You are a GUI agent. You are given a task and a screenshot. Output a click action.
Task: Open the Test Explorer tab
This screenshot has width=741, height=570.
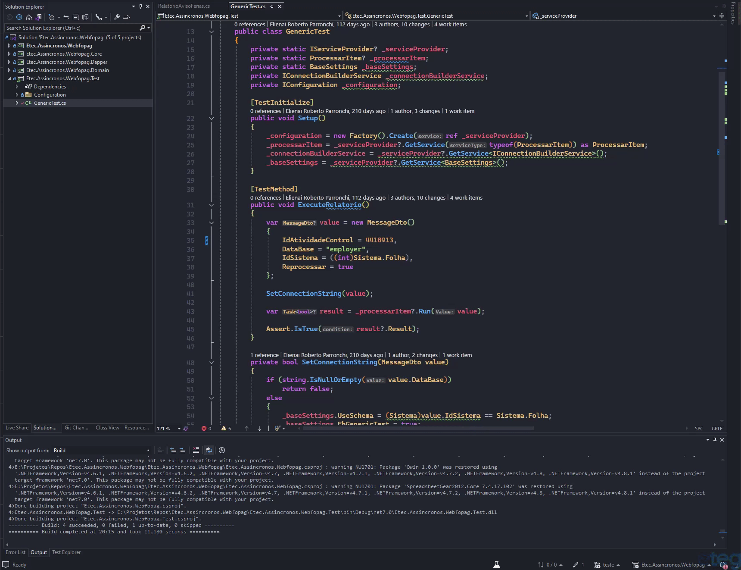[x=66, y=552]
